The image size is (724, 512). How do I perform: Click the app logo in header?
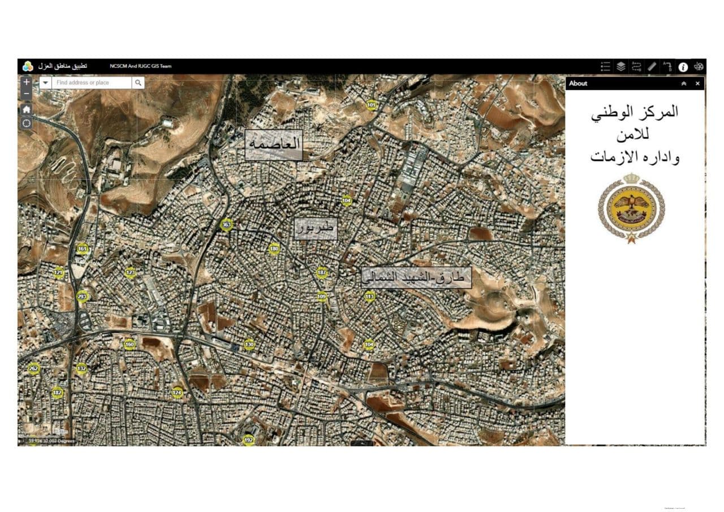(x=28, y=66)
